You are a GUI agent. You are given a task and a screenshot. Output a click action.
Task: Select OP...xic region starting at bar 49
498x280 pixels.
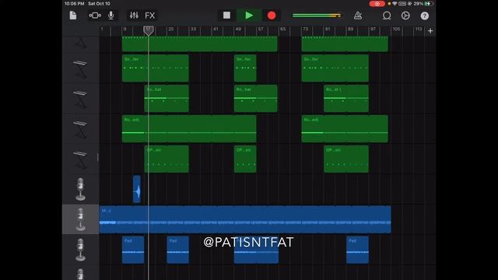tap(245, 159)
